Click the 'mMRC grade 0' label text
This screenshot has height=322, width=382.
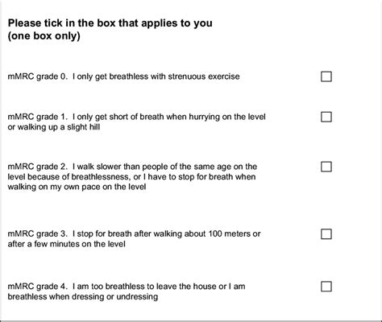pos(38,76)
